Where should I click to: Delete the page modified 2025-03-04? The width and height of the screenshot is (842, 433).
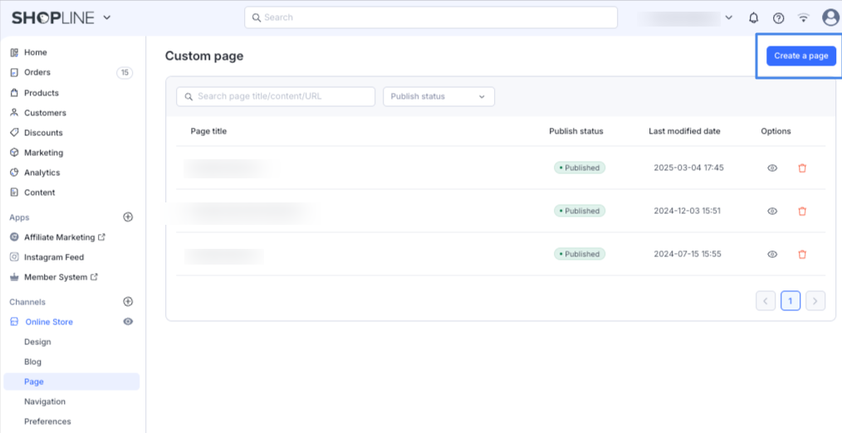click(802, 168)
